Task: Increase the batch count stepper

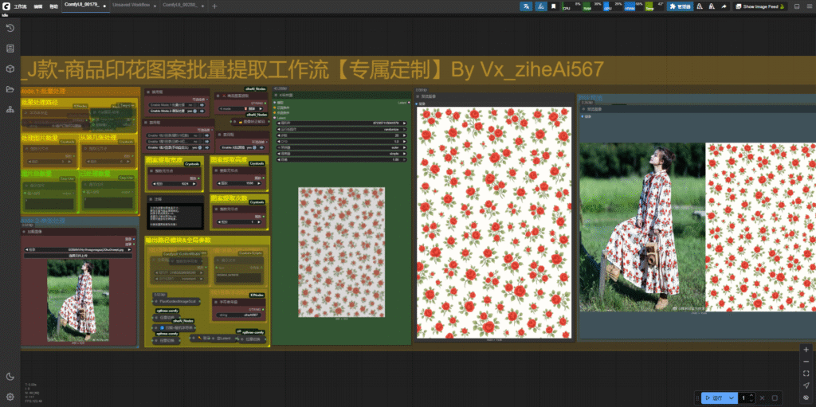Action: pyautogui.click(x=752, y=396)
